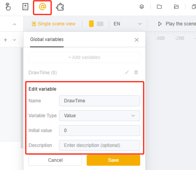Click the Cancel button
196x170 pixels.
pos(55,160)
